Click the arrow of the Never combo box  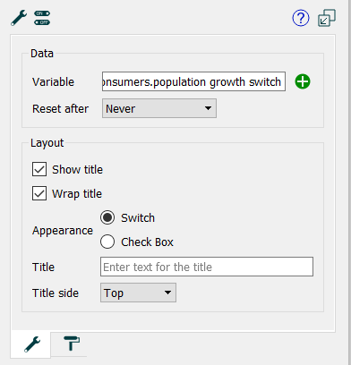tap(208, 108)
